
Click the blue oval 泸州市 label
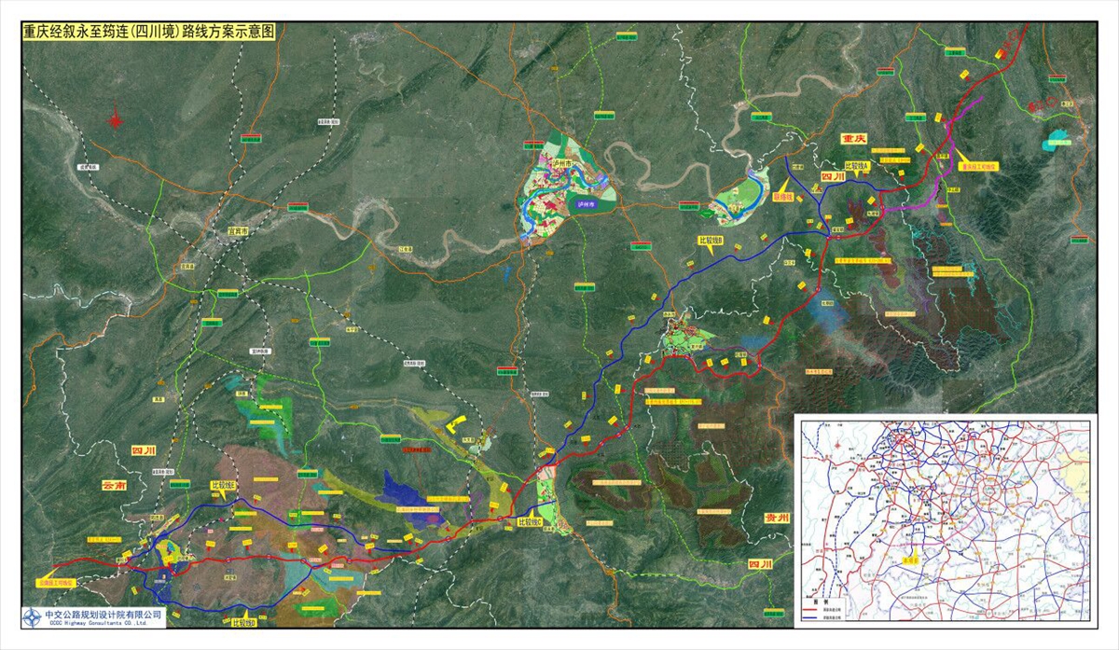click(586, 204)
